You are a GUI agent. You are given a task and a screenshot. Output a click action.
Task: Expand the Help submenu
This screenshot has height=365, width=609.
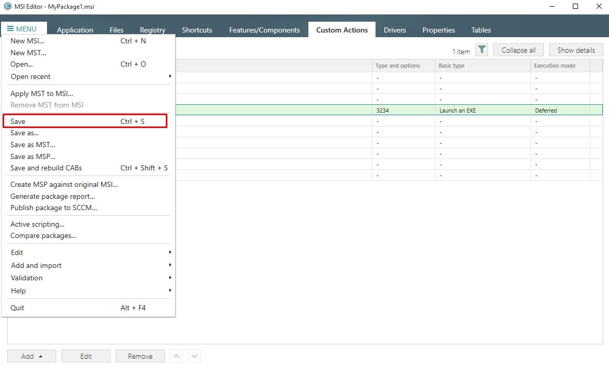coord(88,291)
